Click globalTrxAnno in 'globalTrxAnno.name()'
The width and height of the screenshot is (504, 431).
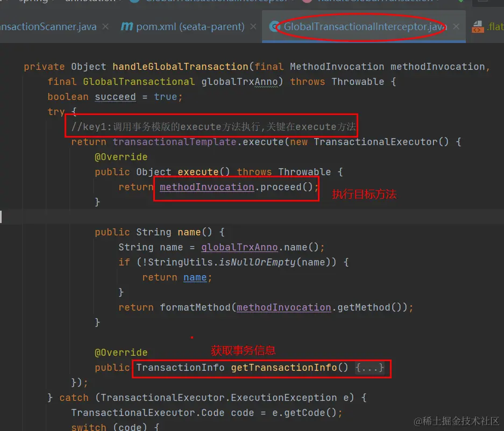point(239,247)
